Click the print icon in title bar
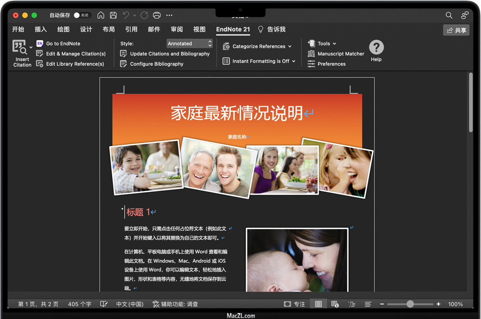Image resolution: width=481 pixels, height=319 pixels. pos(157,15)
